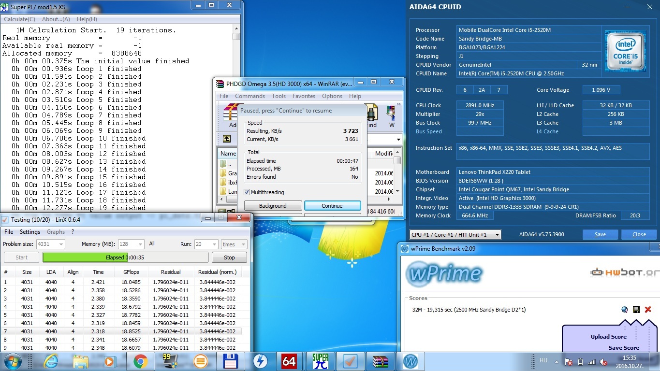Click WinRAR go up one folder icon
This screenshot has height=371, width=660.
pos(227,139)
